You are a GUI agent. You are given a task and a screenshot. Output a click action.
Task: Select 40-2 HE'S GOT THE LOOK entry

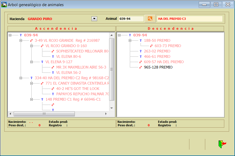[78, 89]
